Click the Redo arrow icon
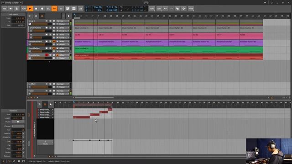 click(x=172, y=9)
